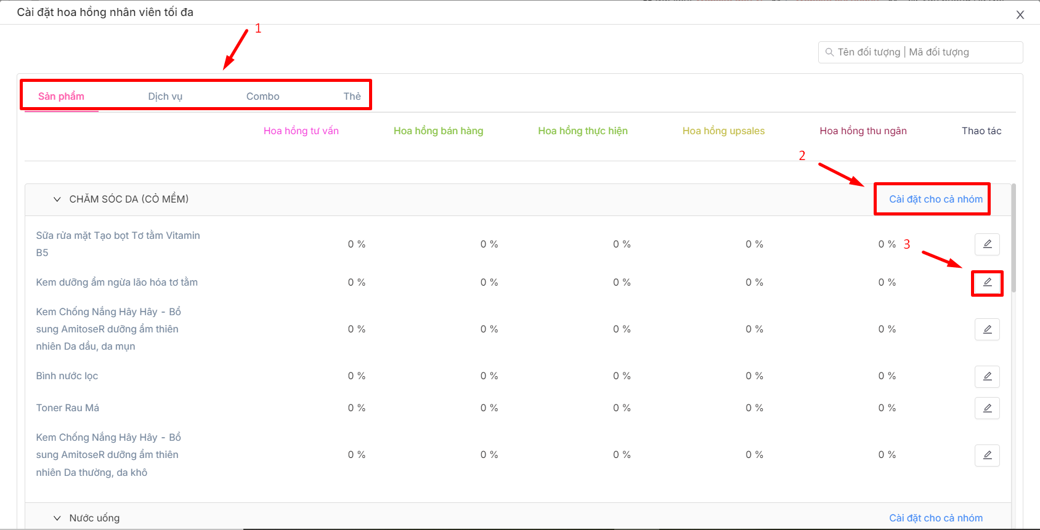Viewport: 1040px width, 530px height.
Task: Edit Kem Chống Nắng Da thường, da khô row
Action: click(987, 455)
